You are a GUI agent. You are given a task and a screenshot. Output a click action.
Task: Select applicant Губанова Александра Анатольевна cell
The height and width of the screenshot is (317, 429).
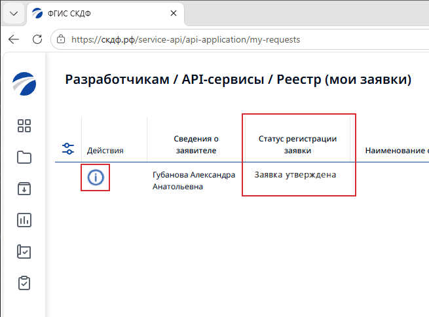click(x=194, y=181)
